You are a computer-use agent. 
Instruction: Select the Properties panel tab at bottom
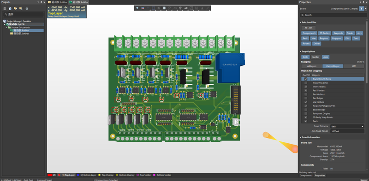pyautogui.click(x=320, y=175)
